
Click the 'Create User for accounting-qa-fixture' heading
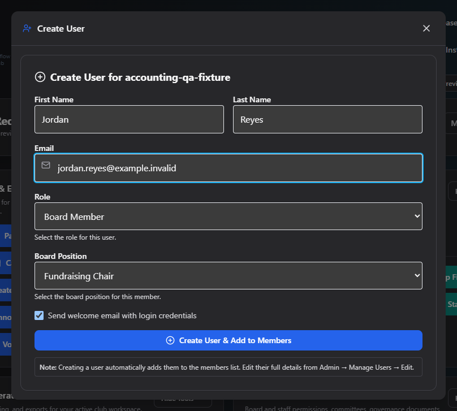[x=140, y=77]
